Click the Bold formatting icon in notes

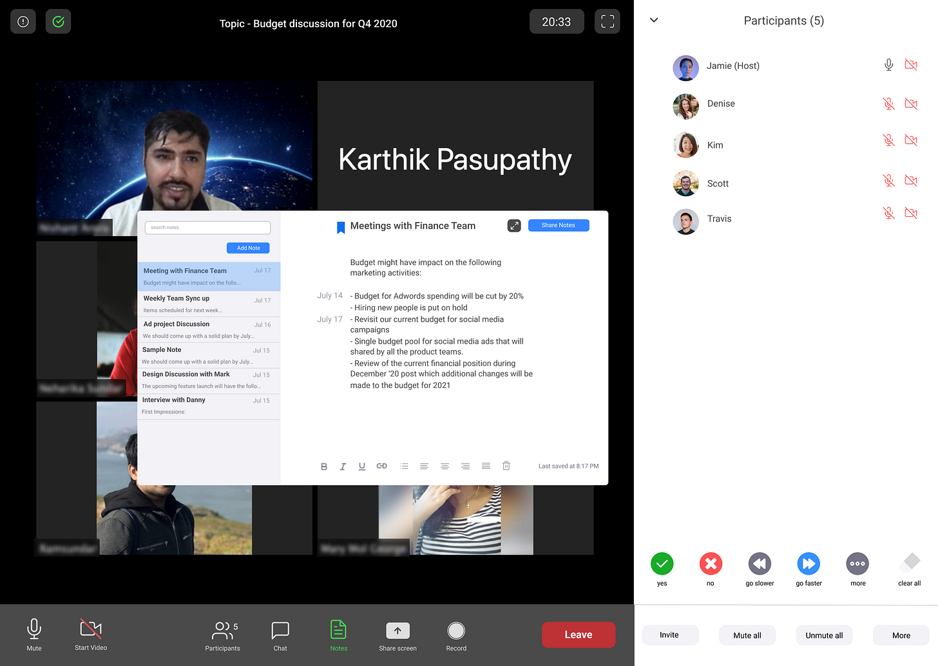click(324, 467)
